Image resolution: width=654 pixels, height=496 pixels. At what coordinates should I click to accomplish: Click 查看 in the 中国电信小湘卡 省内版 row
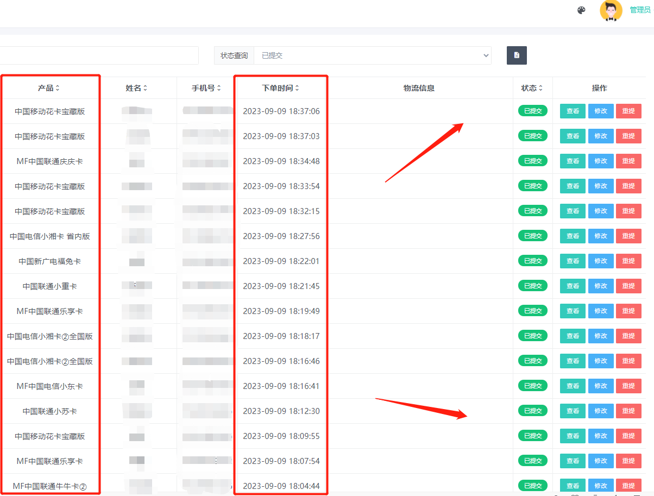click(x=573, y=236)
